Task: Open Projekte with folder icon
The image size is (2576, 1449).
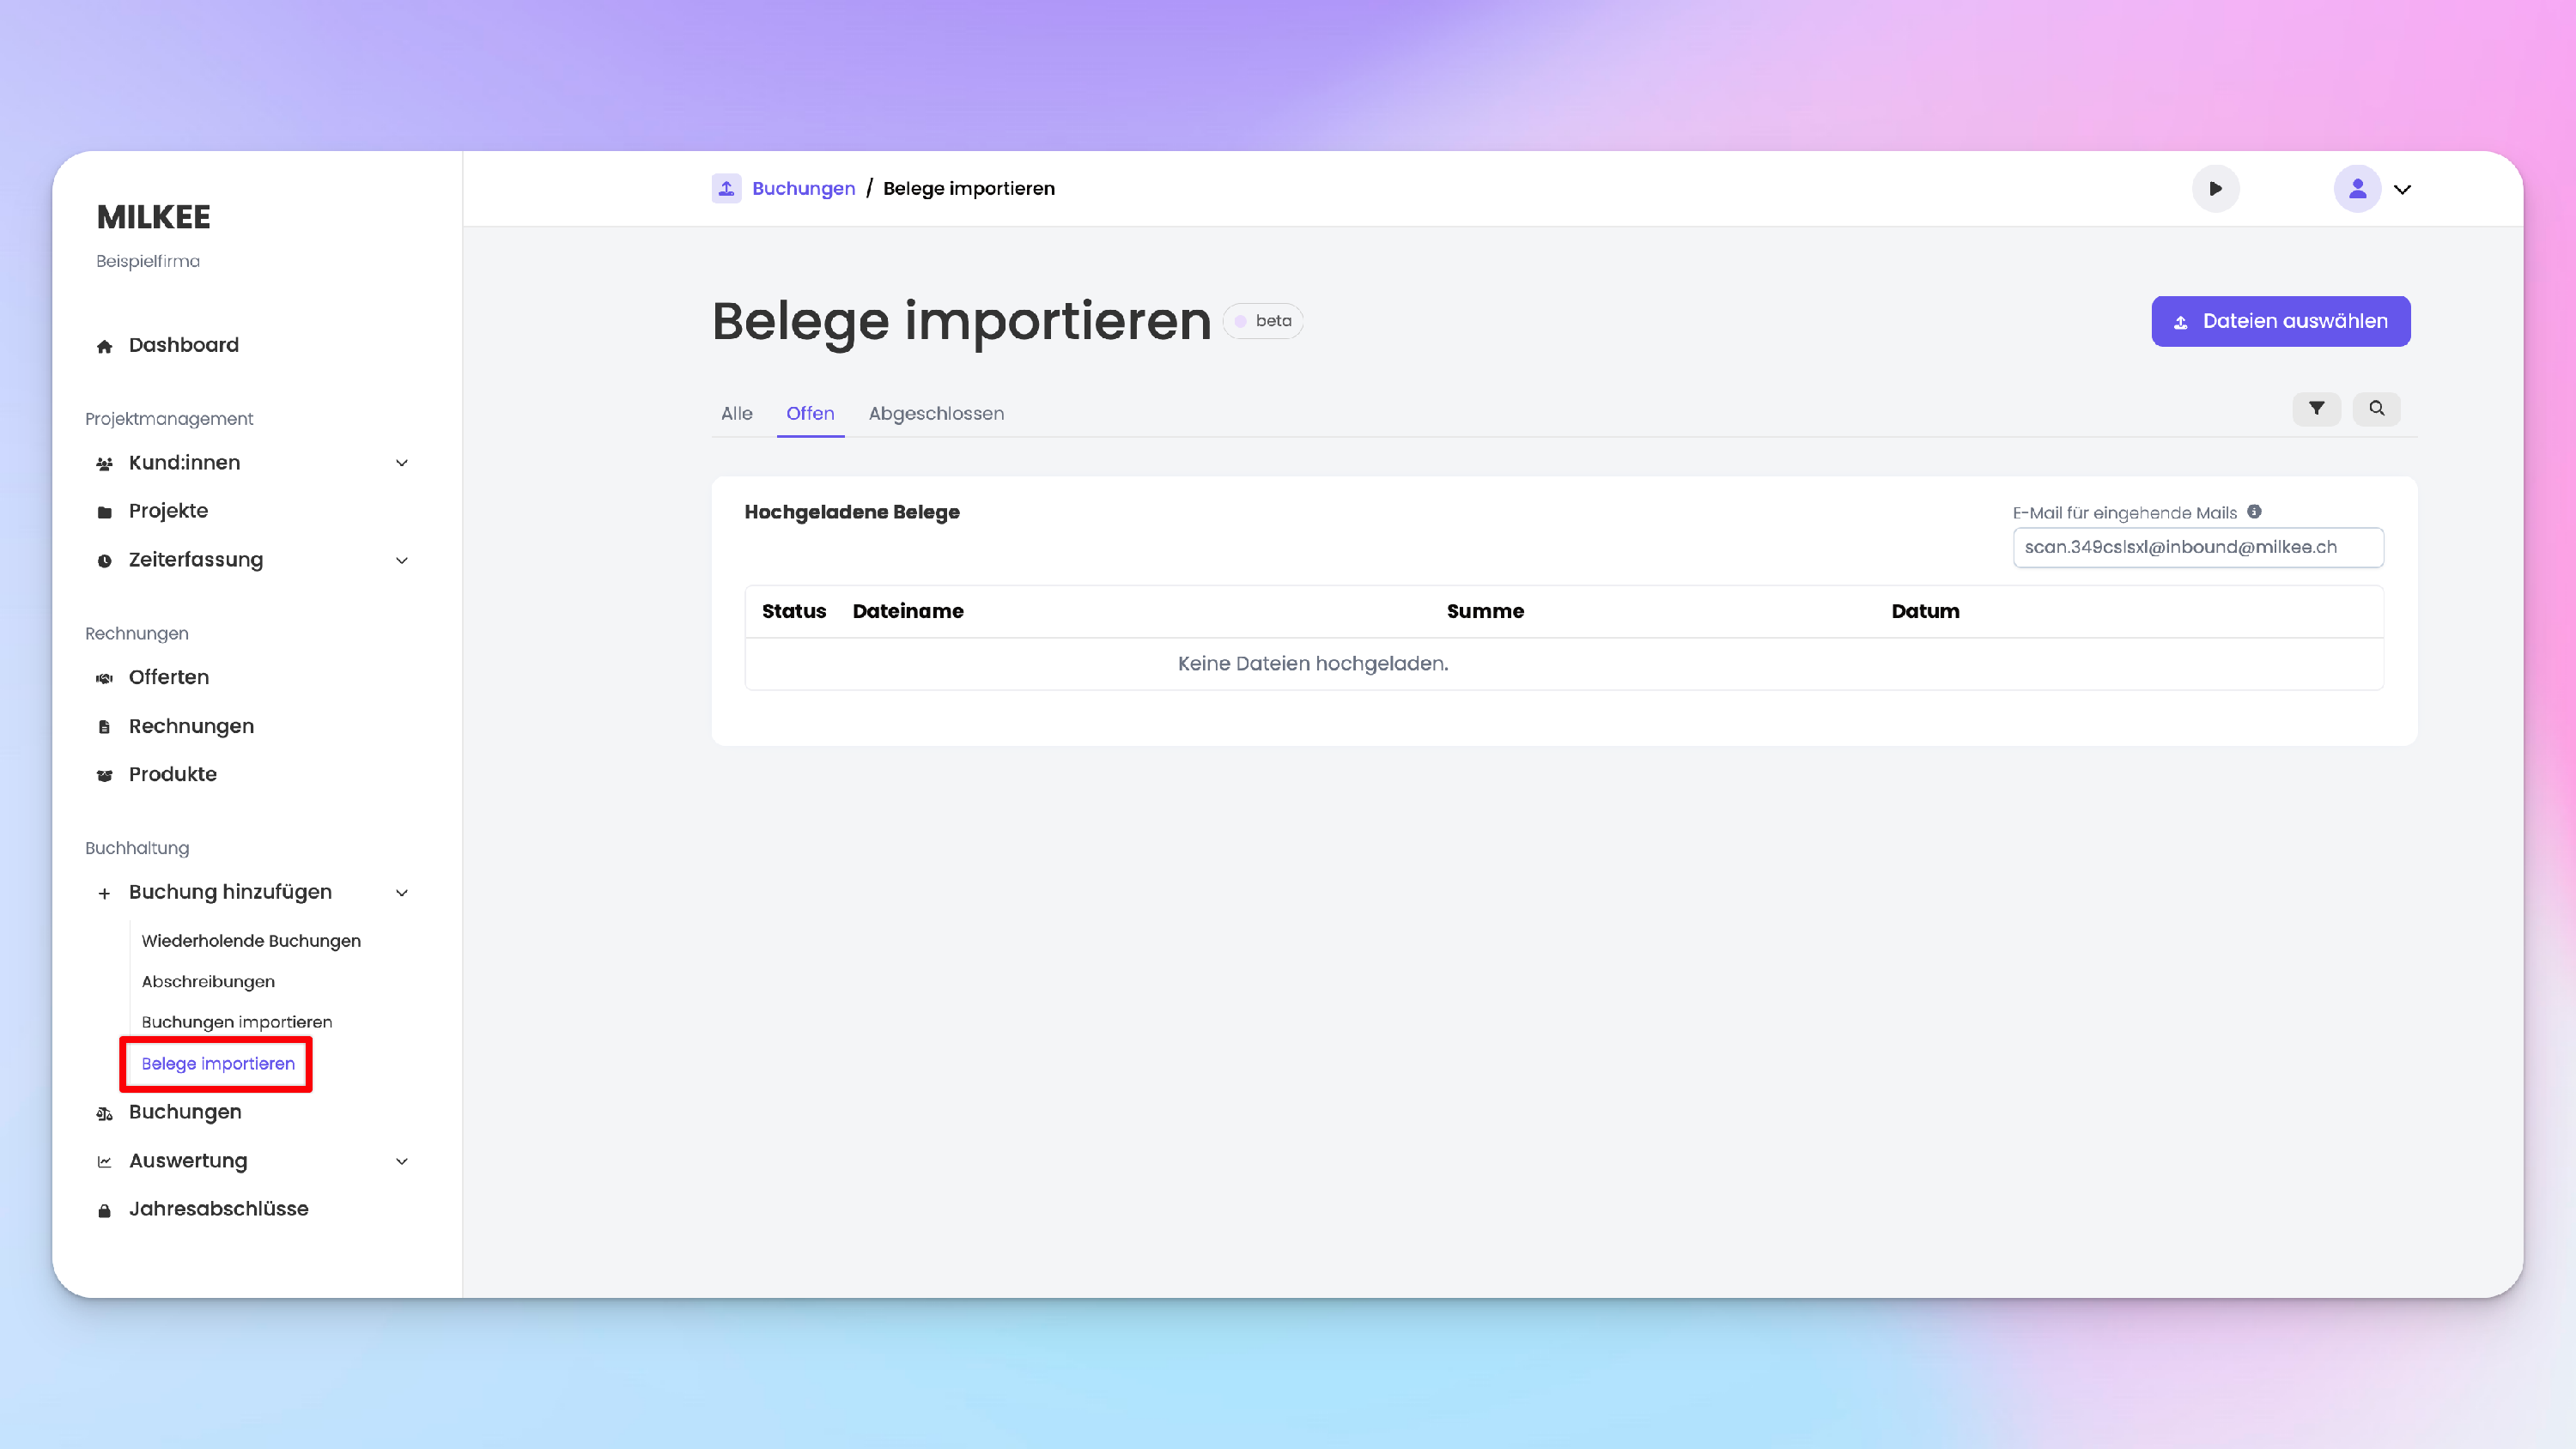Action: pos(105,512)
